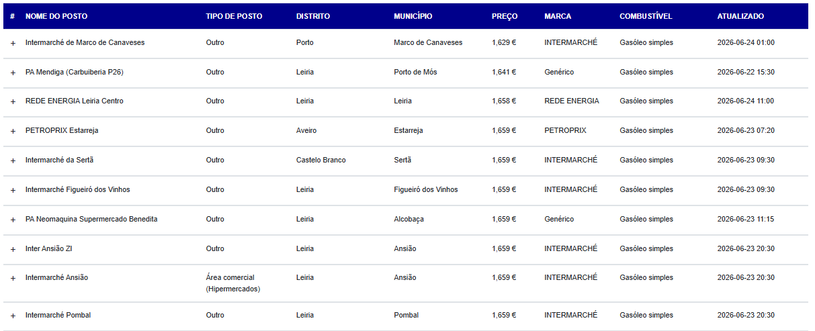Click the DISTRITO column header
The height and width of the screenshot is (331, 815).
(313, 16)
